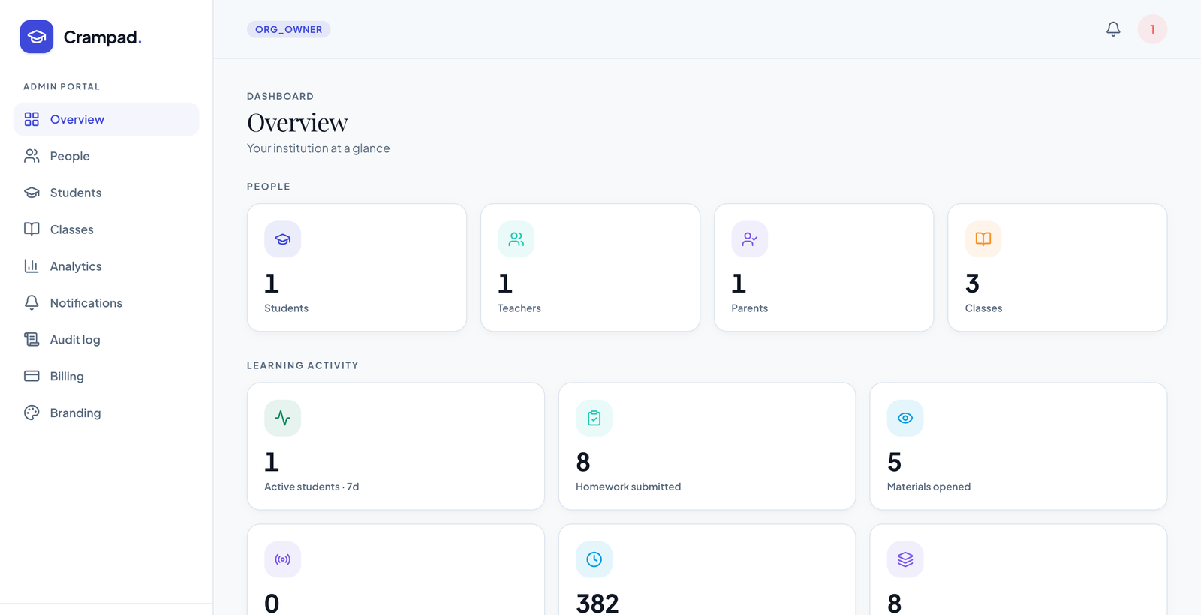Screen dimensions: 1201x615
Task: Click the Classes card orange book icon
Action: (983, 239)
